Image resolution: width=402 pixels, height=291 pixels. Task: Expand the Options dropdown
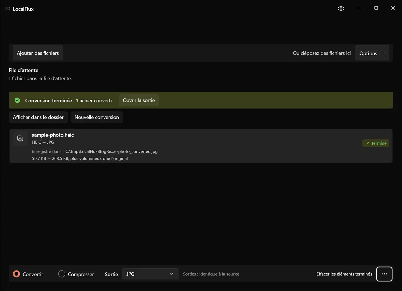click(372, 53)
